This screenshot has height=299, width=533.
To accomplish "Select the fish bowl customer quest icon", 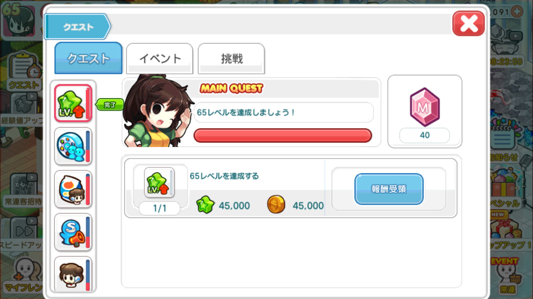I will [73, 190].
